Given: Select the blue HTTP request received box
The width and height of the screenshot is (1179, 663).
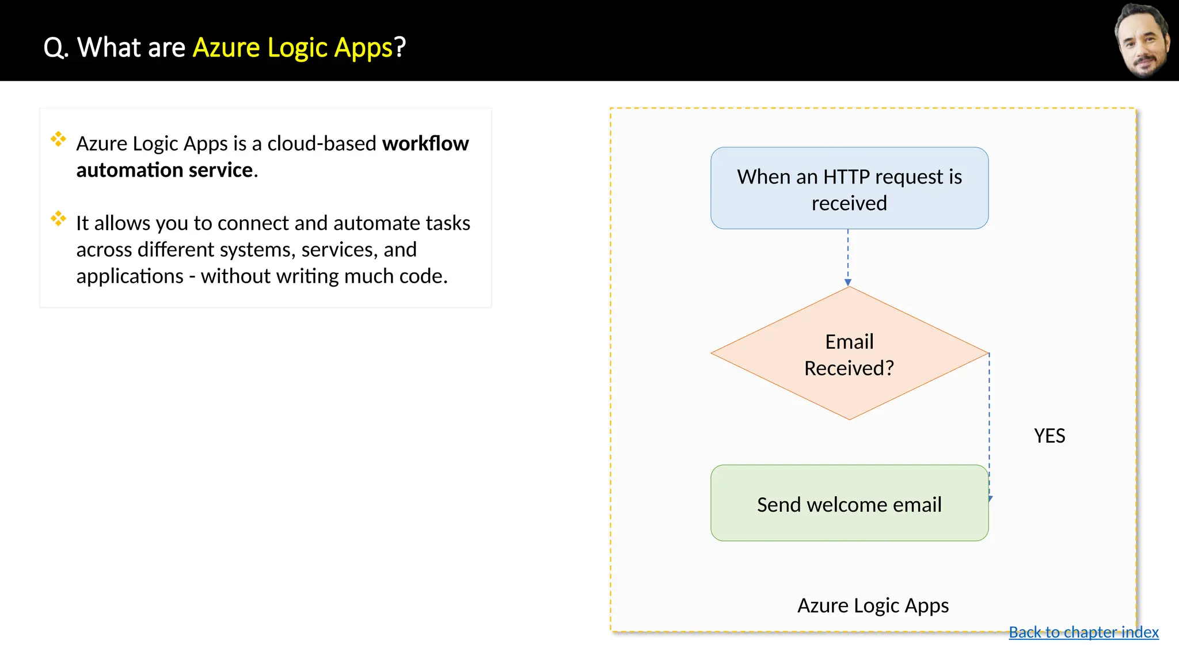Looking at the screenshot, I should (849, 188).
